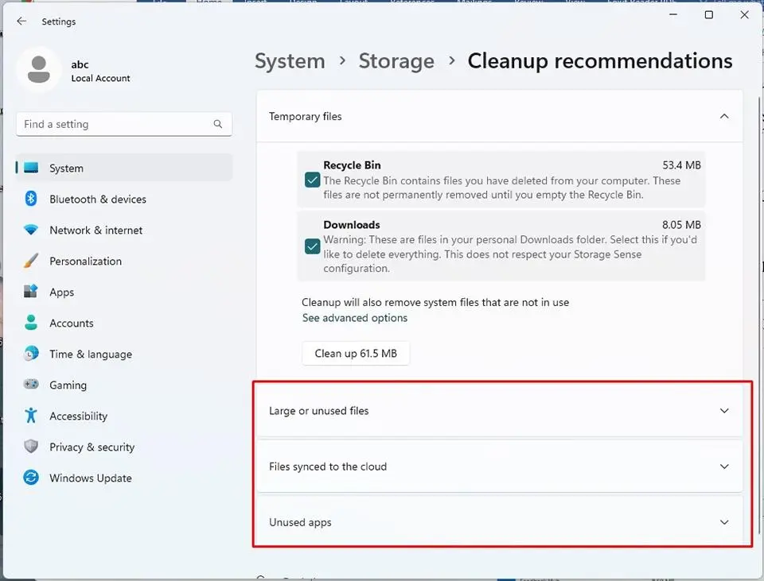Image resolution: width=764 pixels, height=581 pixels.
Task: Open Gaming settings page
Action: pos(124,385)
